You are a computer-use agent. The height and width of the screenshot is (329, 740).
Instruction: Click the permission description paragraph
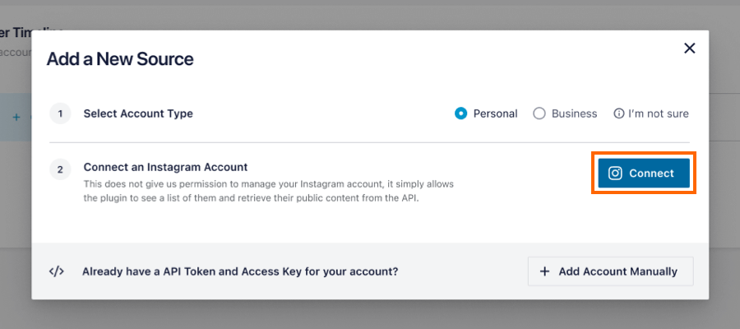[x=267, y=191]
